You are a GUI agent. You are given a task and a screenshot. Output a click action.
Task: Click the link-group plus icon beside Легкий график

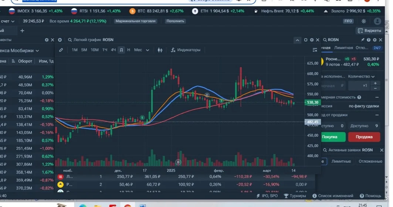(x=60, y=40)
